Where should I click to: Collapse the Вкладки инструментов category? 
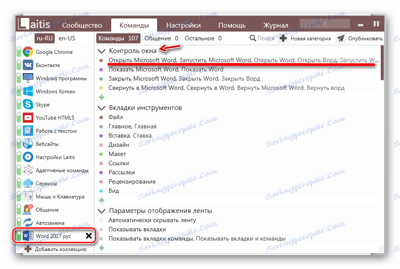coord(102,108)
